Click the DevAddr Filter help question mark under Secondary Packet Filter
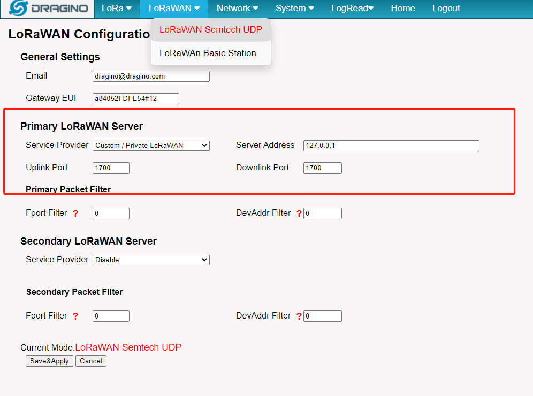533x396 pixels. coord(299,316)
